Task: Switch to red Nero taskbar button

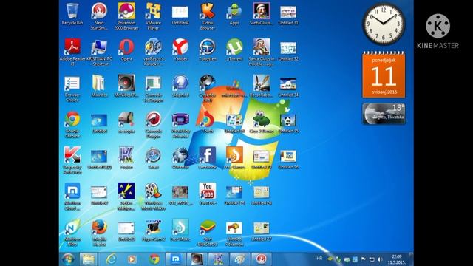Action: point(261,259)
